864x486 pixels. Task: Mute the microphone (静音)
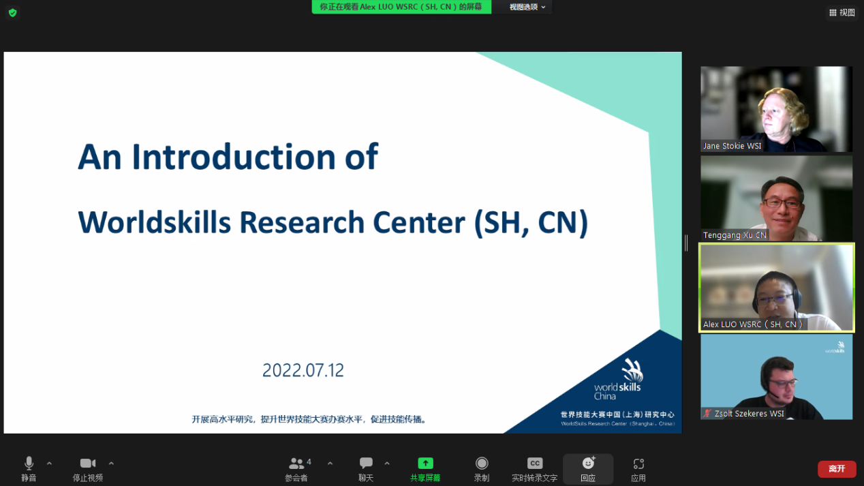[29, 468]
